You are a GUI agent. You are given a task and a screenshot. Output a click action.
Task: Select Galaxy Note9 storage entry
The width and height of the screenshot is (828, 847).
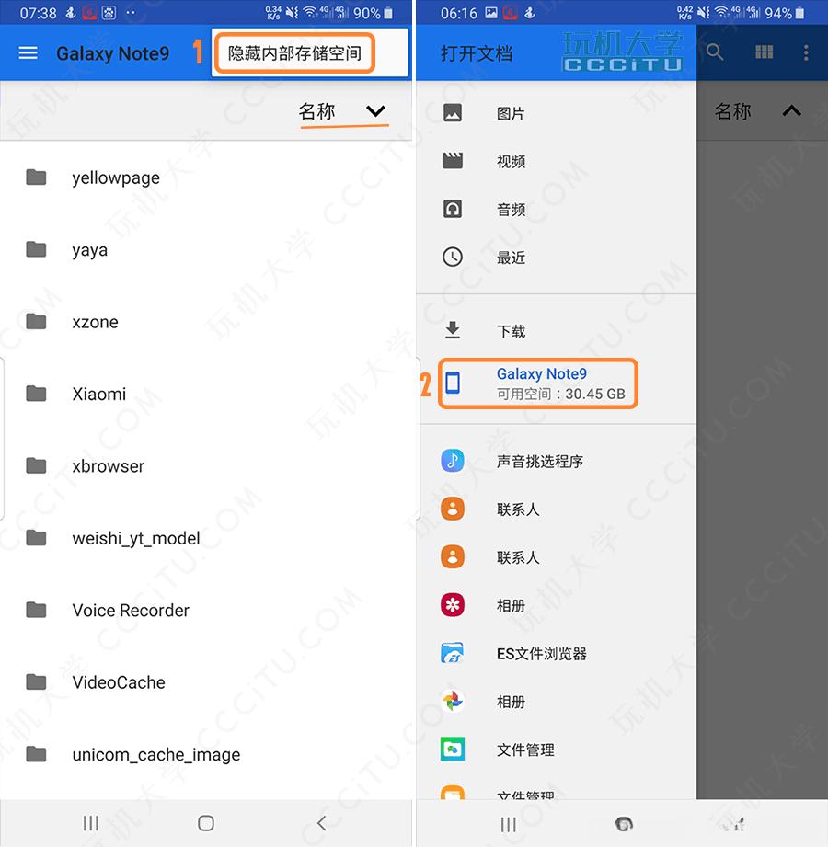click(x=537, y=383)
